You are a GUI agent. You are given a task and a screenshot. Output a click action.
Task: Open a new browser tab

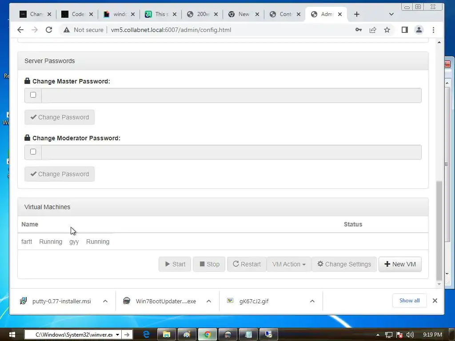coord(357,14)
